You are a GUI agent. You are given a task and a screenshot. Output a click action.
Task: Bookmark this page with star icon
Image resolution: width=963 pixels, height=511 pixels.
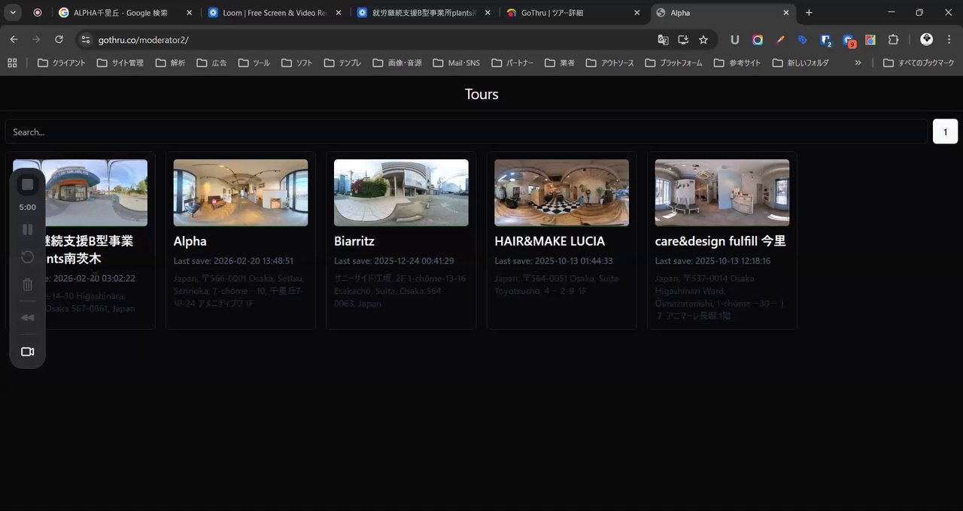pyautogui.click(x=703, y=40)
